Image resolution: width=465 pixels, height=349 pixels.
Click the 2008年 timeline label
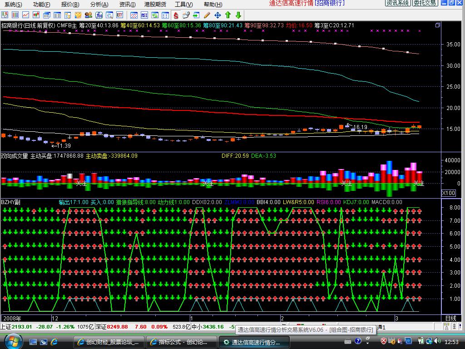(x=12, y=319)
